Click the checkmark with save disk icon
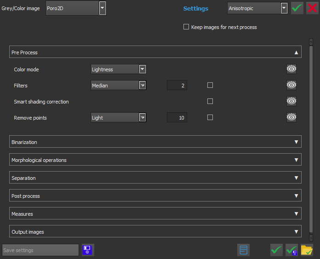 [x=292, y=250]
